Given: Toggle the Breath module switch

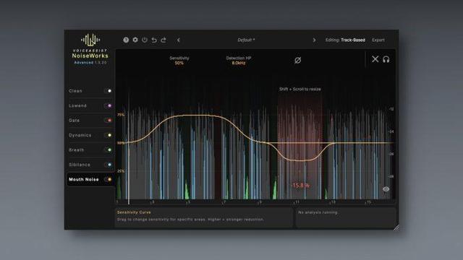Looking at the screenshot, I should 108,149.
